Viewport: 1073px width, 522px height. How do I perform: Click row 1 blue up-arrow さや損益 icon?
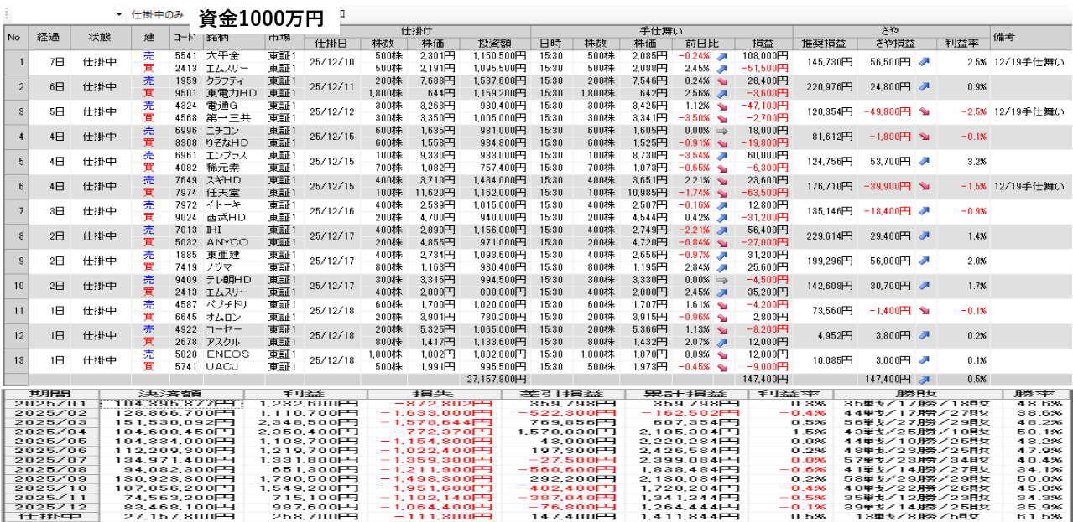pos(925,62)
